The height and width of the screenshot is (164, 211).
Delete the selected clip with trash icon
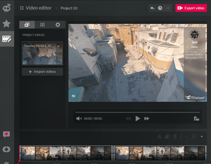pos(175,136)
